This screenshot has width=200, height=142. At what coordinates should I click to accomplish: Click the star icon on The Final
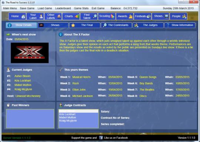tap(73, 25)
